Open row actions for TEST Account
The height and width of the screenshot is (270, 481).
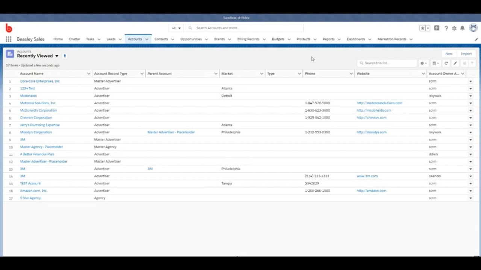470,183
